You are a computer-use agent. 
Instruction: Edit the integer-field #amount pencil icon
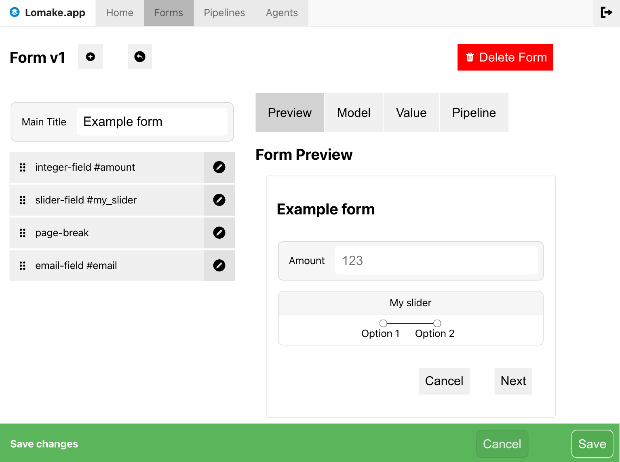[219, 167]
